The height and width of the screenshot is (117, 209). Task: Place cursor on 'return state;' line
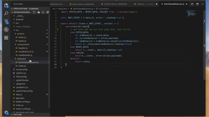click(82, 61)
